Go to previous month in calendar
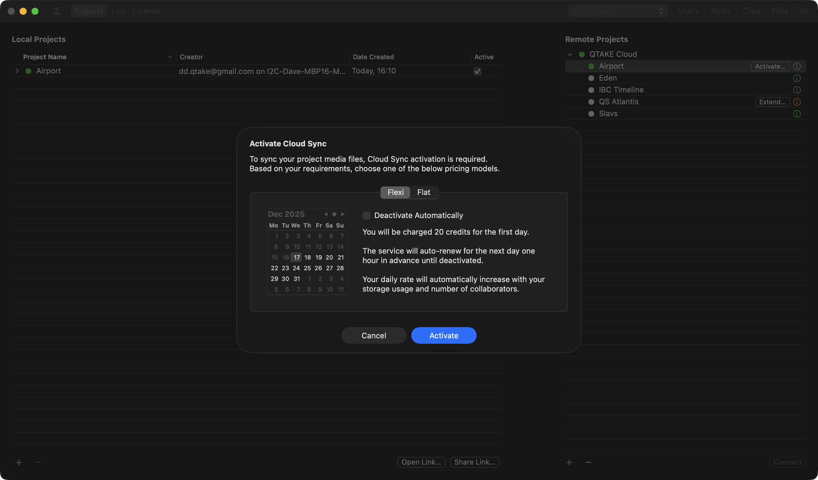This screenshot has height=480, width=818. pyautogui.click(x=326, y=214)
